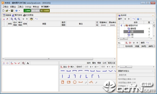Select the orange rectangular stirrup shape
The image size is (157, 94).
coord(69,82)
